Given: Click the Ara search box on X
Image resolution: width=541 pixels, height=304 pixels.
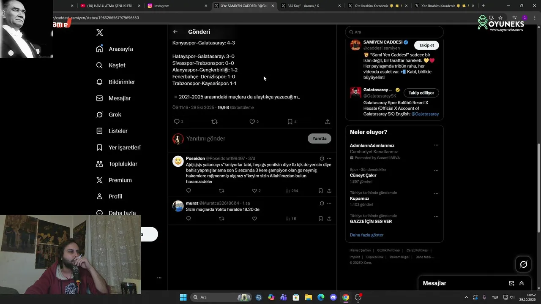Looking at the screenshot, I should click(x=394, y=32).
